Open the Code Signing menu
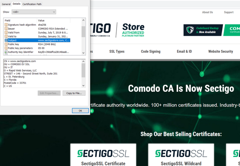240x166 pixels. pyautogui.click(x=151, y=52)
